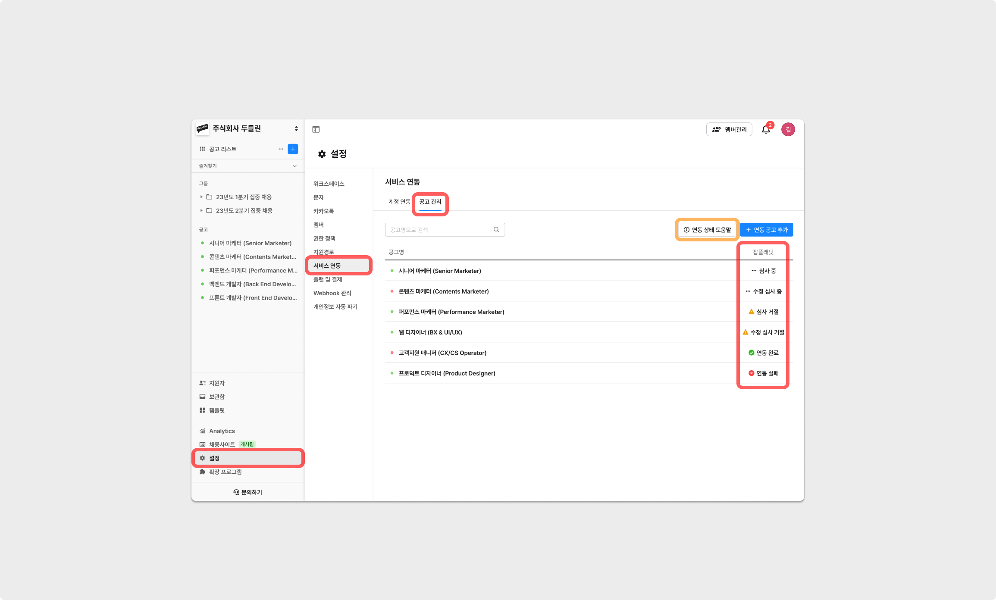
Task: Click the 연동 공고 추가 button
Action: point(766,230)
